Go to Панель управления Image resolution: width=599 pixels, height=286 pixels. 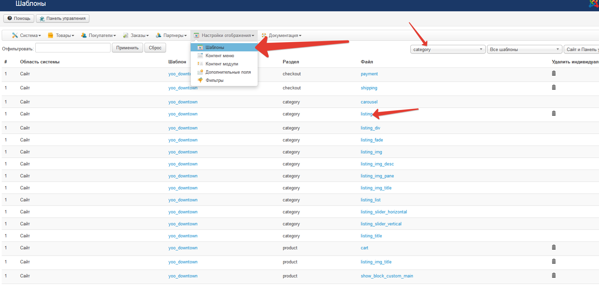(63, 18)
